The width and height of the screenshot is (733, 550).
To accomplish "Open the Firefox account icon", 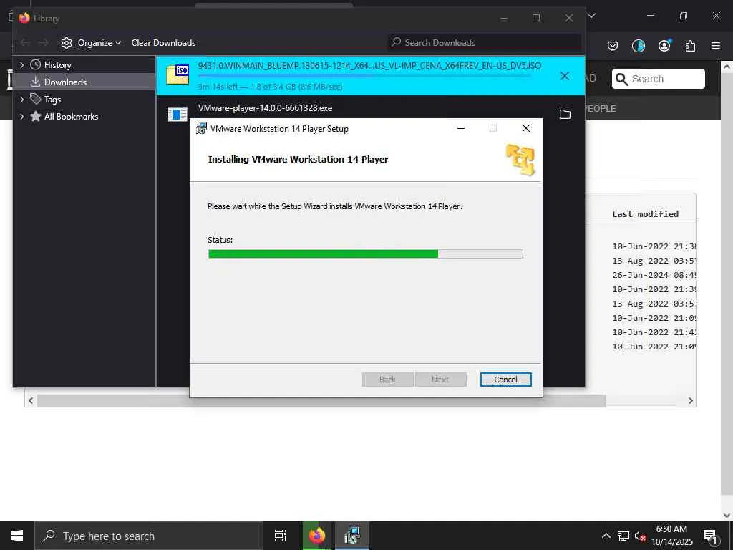I will point(664,45).
